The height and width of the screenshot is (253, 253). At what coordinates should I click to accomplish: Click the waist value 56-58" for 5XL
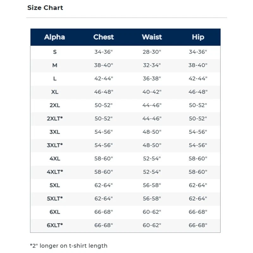click(x=152, y=185)
